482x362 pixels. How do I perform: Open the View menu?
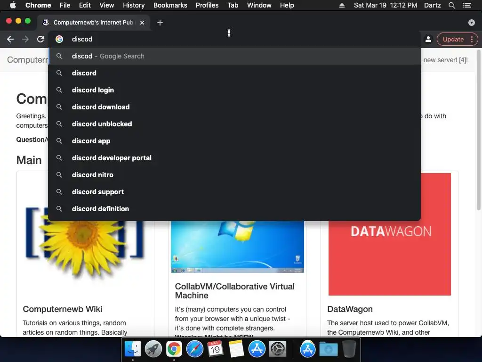click(107, 5)
